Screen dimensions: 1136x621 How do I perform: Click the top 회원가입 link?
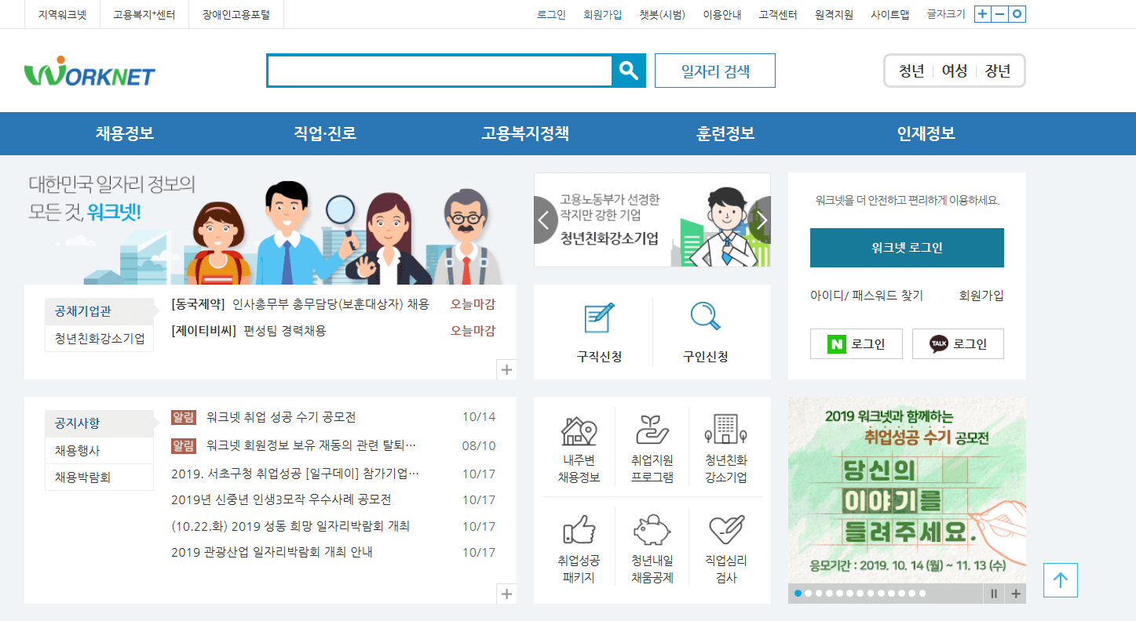click(602, 14)
